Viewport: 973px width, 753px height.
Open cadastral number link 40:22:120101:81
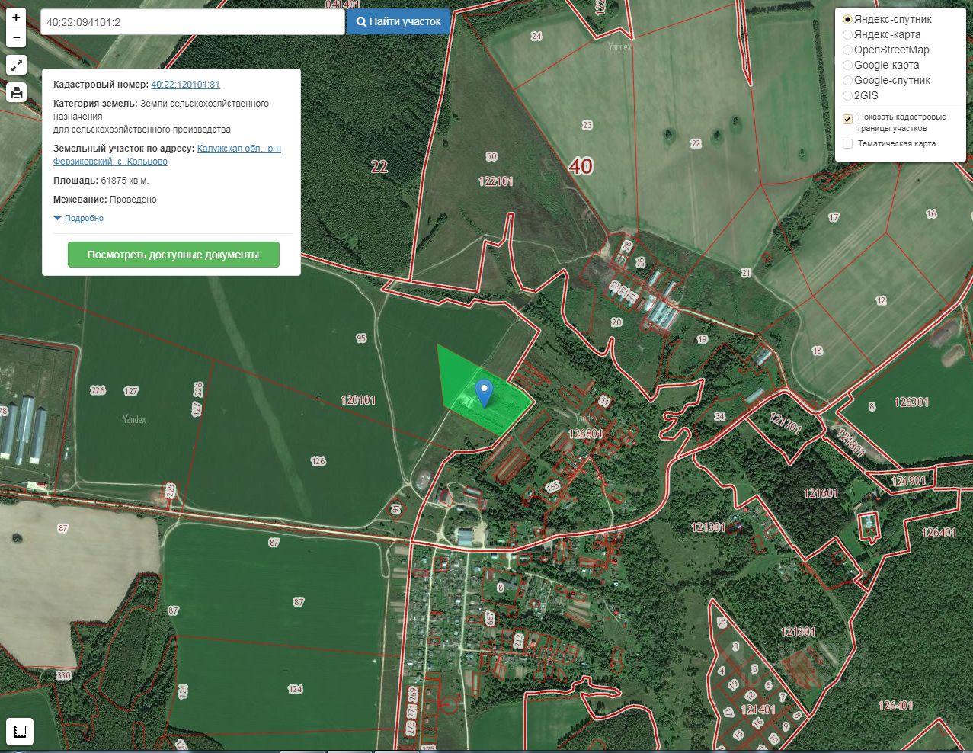[185, 85]
